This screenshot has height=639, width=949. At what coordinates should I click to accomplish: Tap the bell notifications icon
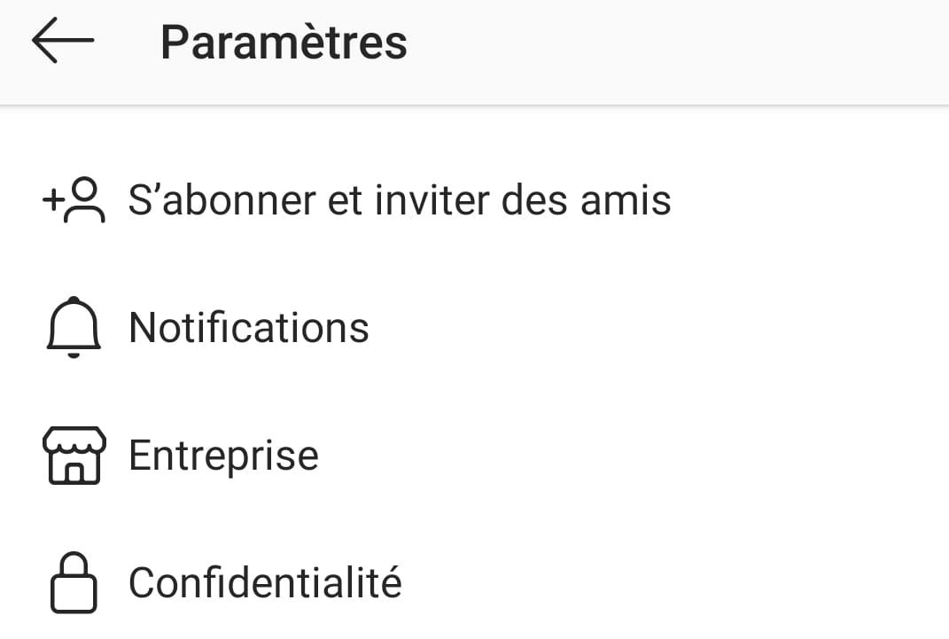(x=73, y=328)
